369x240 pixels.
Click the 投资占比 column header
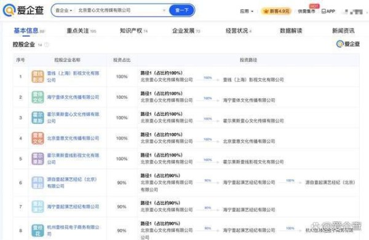[122, 60]
